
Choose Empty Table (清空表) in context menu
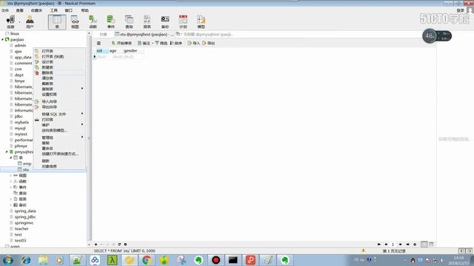coord(59,78)
